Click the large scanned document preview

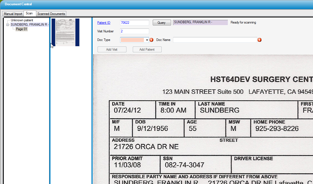tap(202, 119)
